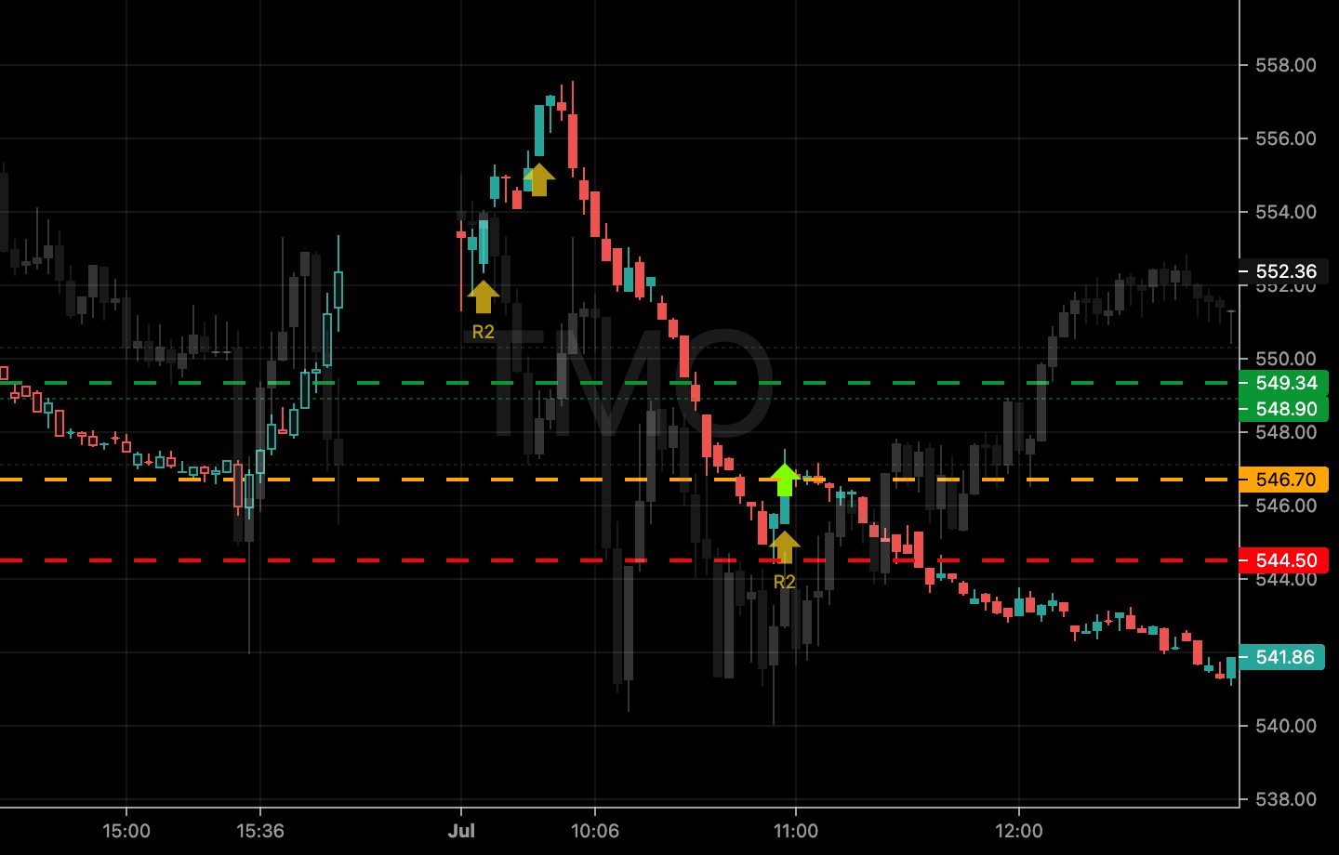
Task: Select the 10:06 time axis label
Action: (x=595, y=831)
